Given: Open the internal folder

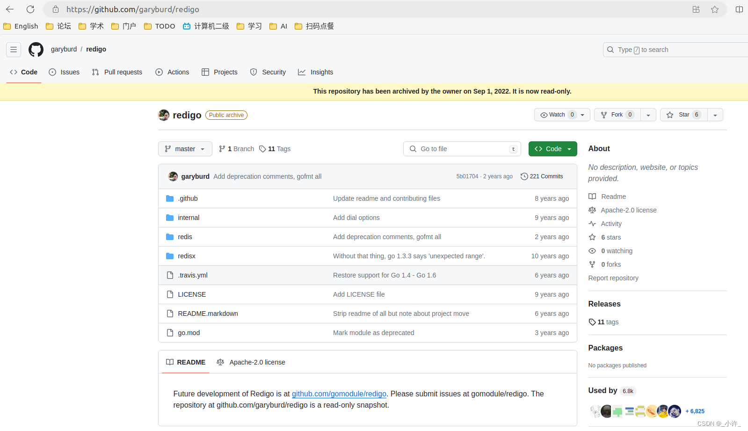Looking at the screenshot, I should click(189, 218).
